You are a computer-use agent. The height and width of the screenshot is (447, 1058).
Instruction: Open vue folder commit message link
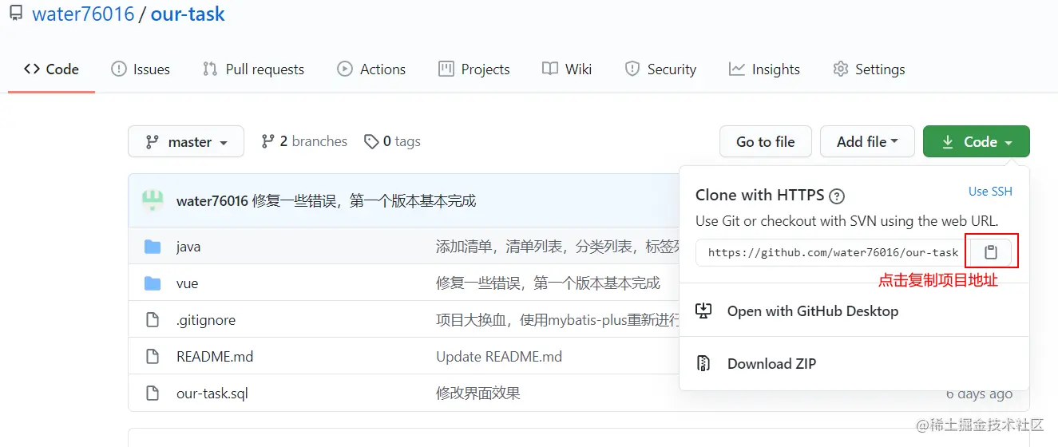pos(548,283)
